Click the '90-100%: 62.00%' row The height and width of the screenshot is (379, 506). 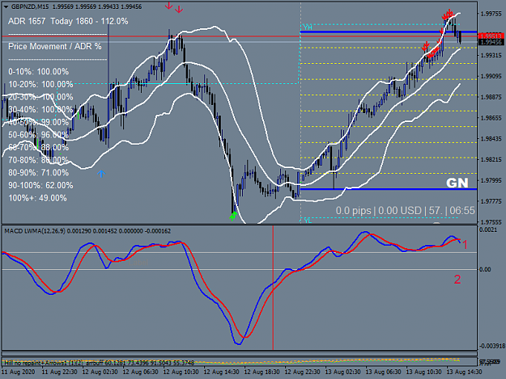tap(40, 186)
